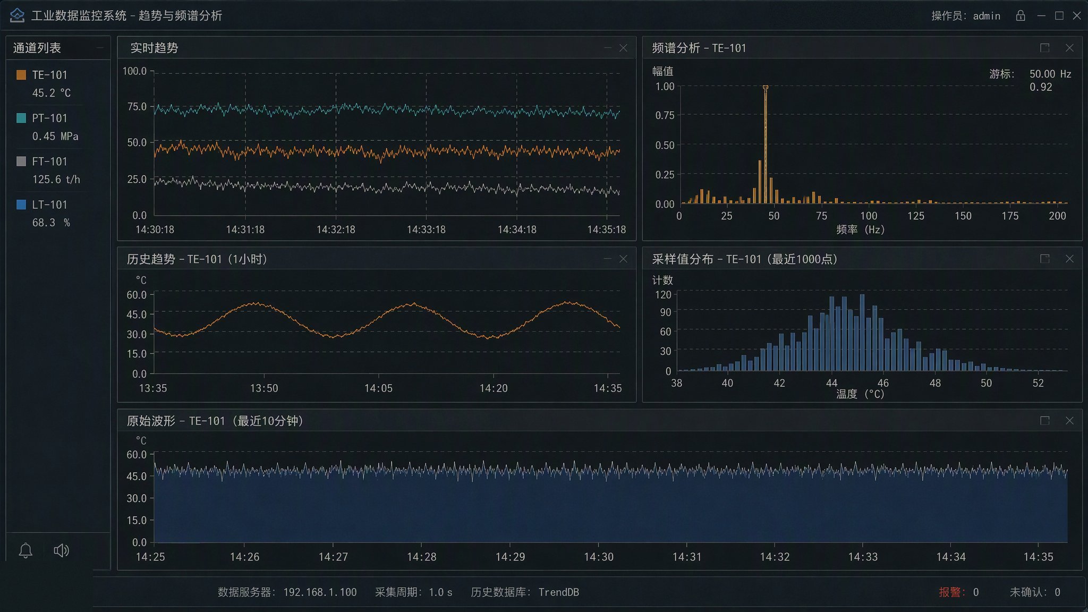Close the 原始波形 panel
Image resolution: width=1088 pixels, height=612 pixels.
[x=1070, y=421]
